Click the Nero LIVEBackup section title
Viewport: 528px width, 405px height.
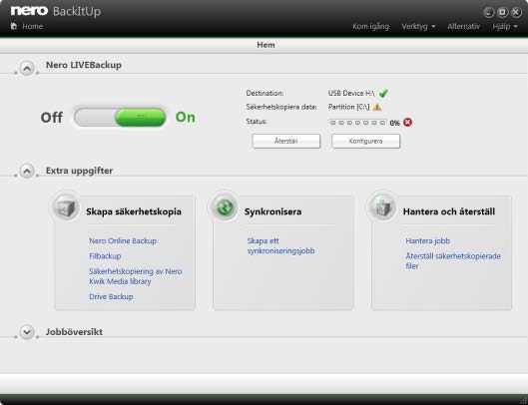[84, 65]
